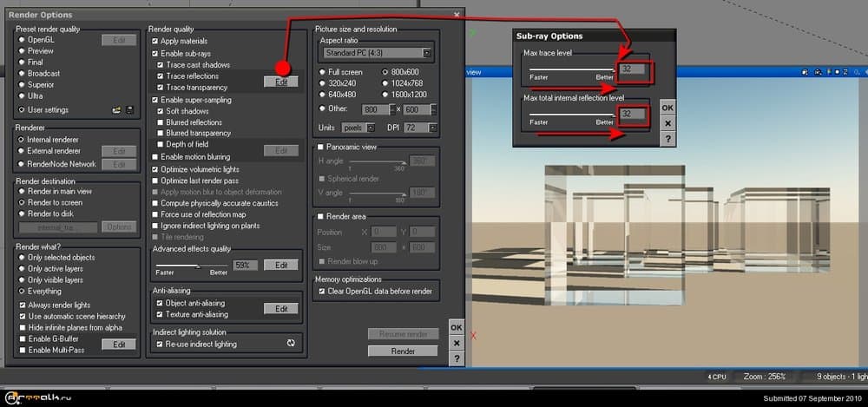
Task: Open saved render settings folder icon
Action: pos(115,110)
